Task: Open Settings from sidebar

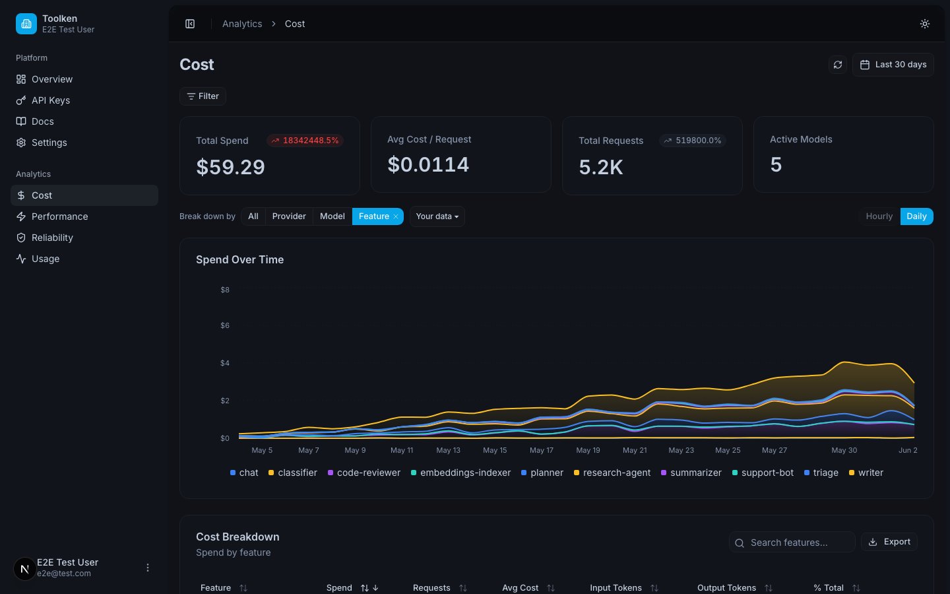Action: (x=84, y=143)
